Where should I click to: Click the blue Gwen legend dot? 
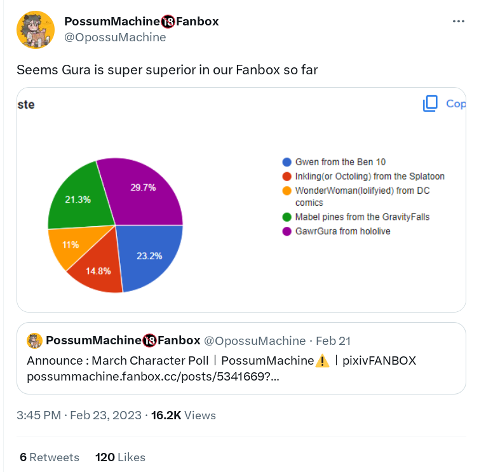[x=287, y=162]
